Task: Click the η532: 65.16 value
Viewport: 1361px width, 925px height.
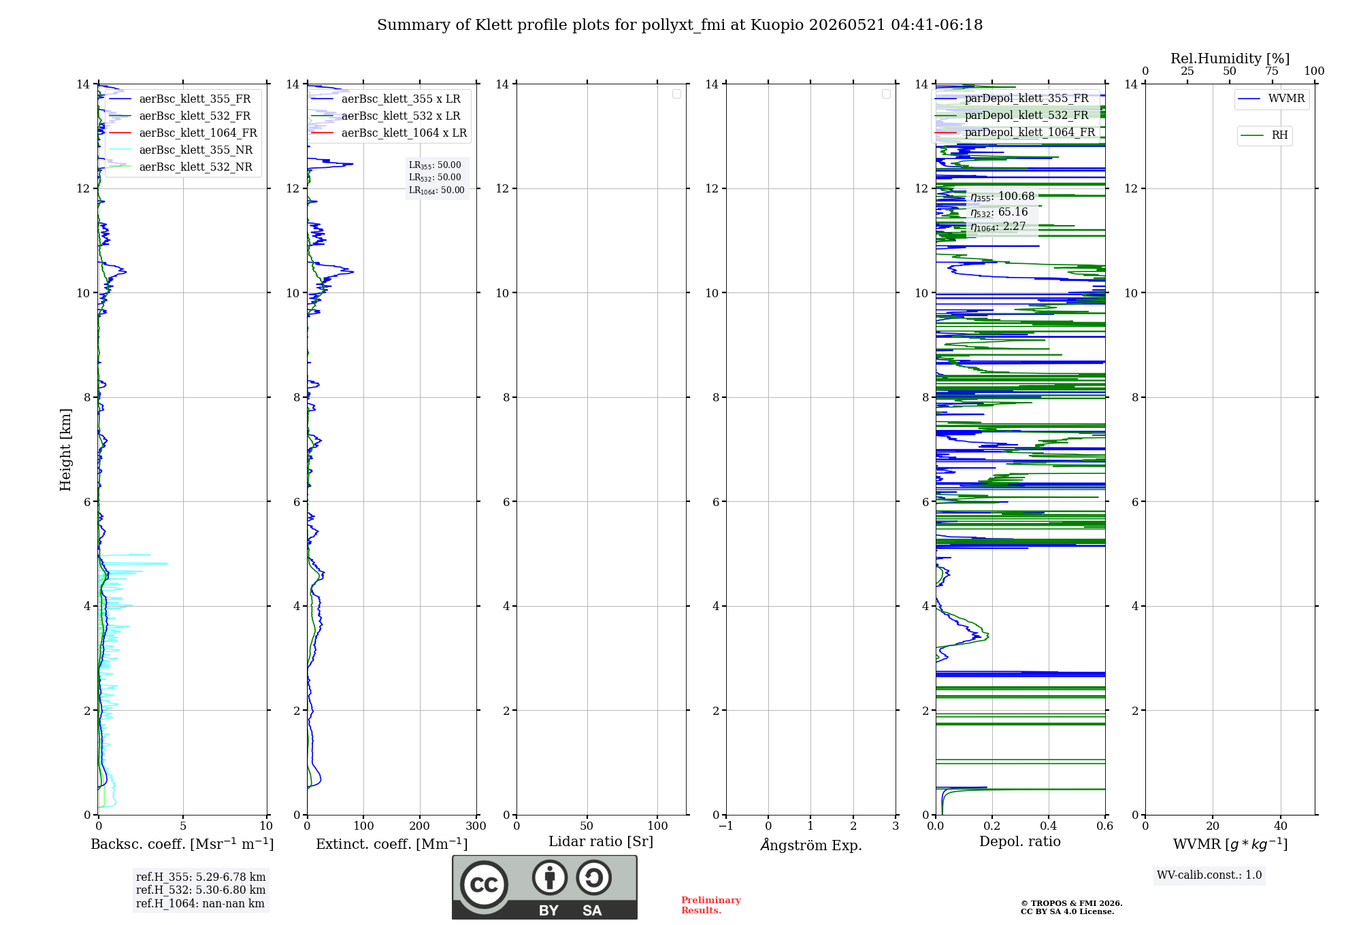Action: point(999,212)
